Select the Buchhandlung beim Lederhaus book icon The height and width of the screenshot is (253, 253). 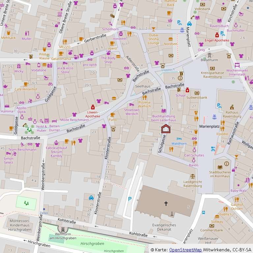[x=164, y=111]
